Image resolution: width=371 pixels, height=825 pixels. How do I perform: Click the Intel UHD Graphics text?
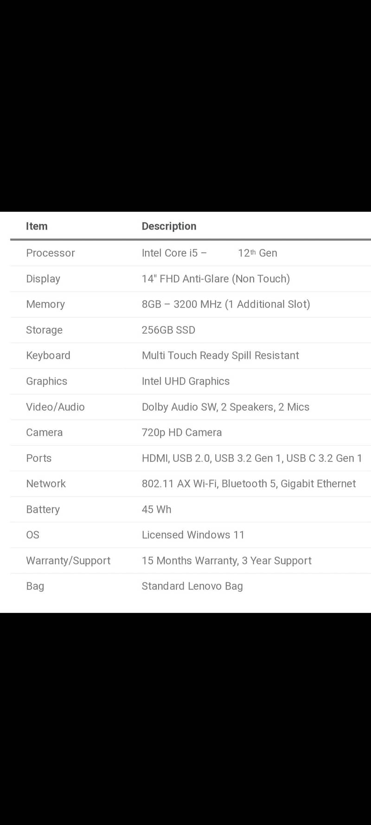185,381
